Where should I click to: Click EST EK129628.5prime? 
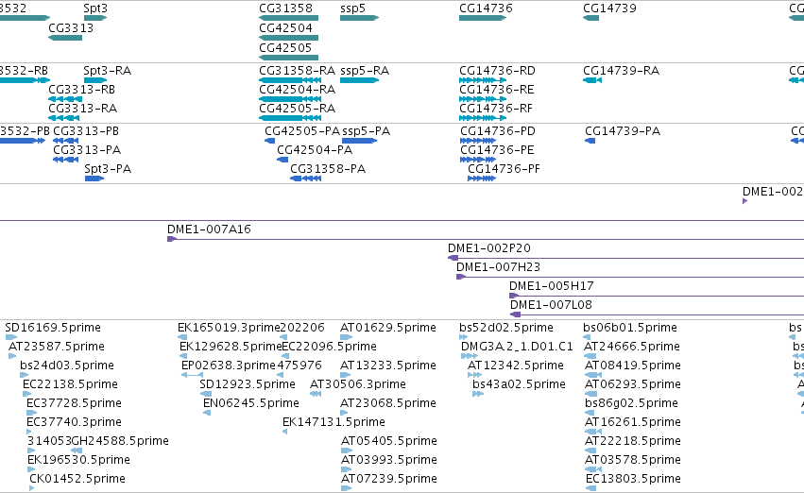click(183, 356)
